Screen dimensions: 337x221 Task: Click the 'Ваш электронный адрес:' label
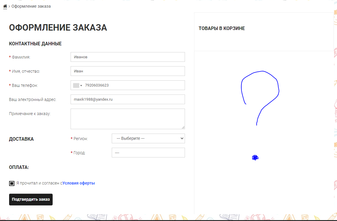[33, 99]
